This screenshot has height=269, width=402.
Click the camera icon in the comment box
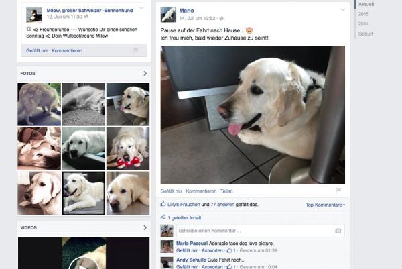[x=338, y=231]
